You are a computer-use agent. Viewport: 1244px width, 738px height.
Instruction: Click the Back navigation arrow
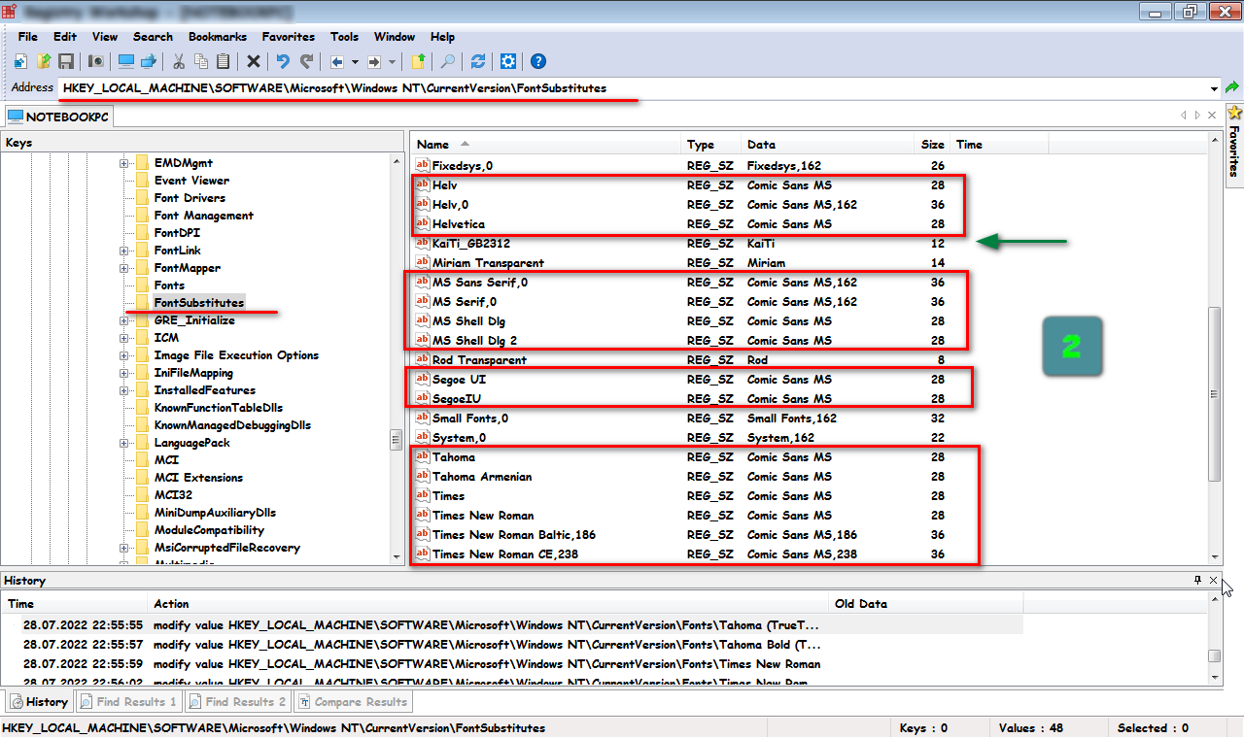337,61
